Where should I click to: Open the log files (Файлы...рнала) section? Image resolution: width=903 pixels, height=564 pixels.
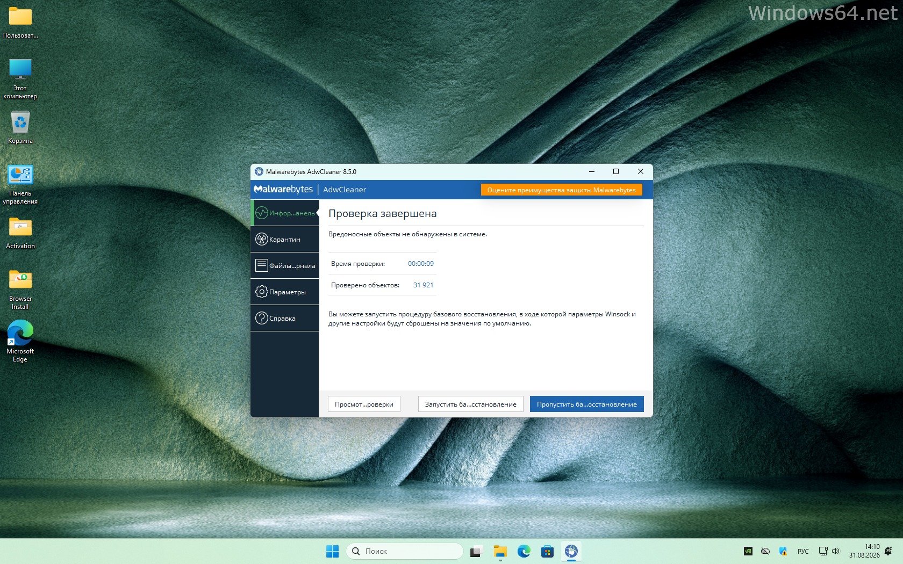[x=285, y=265]
